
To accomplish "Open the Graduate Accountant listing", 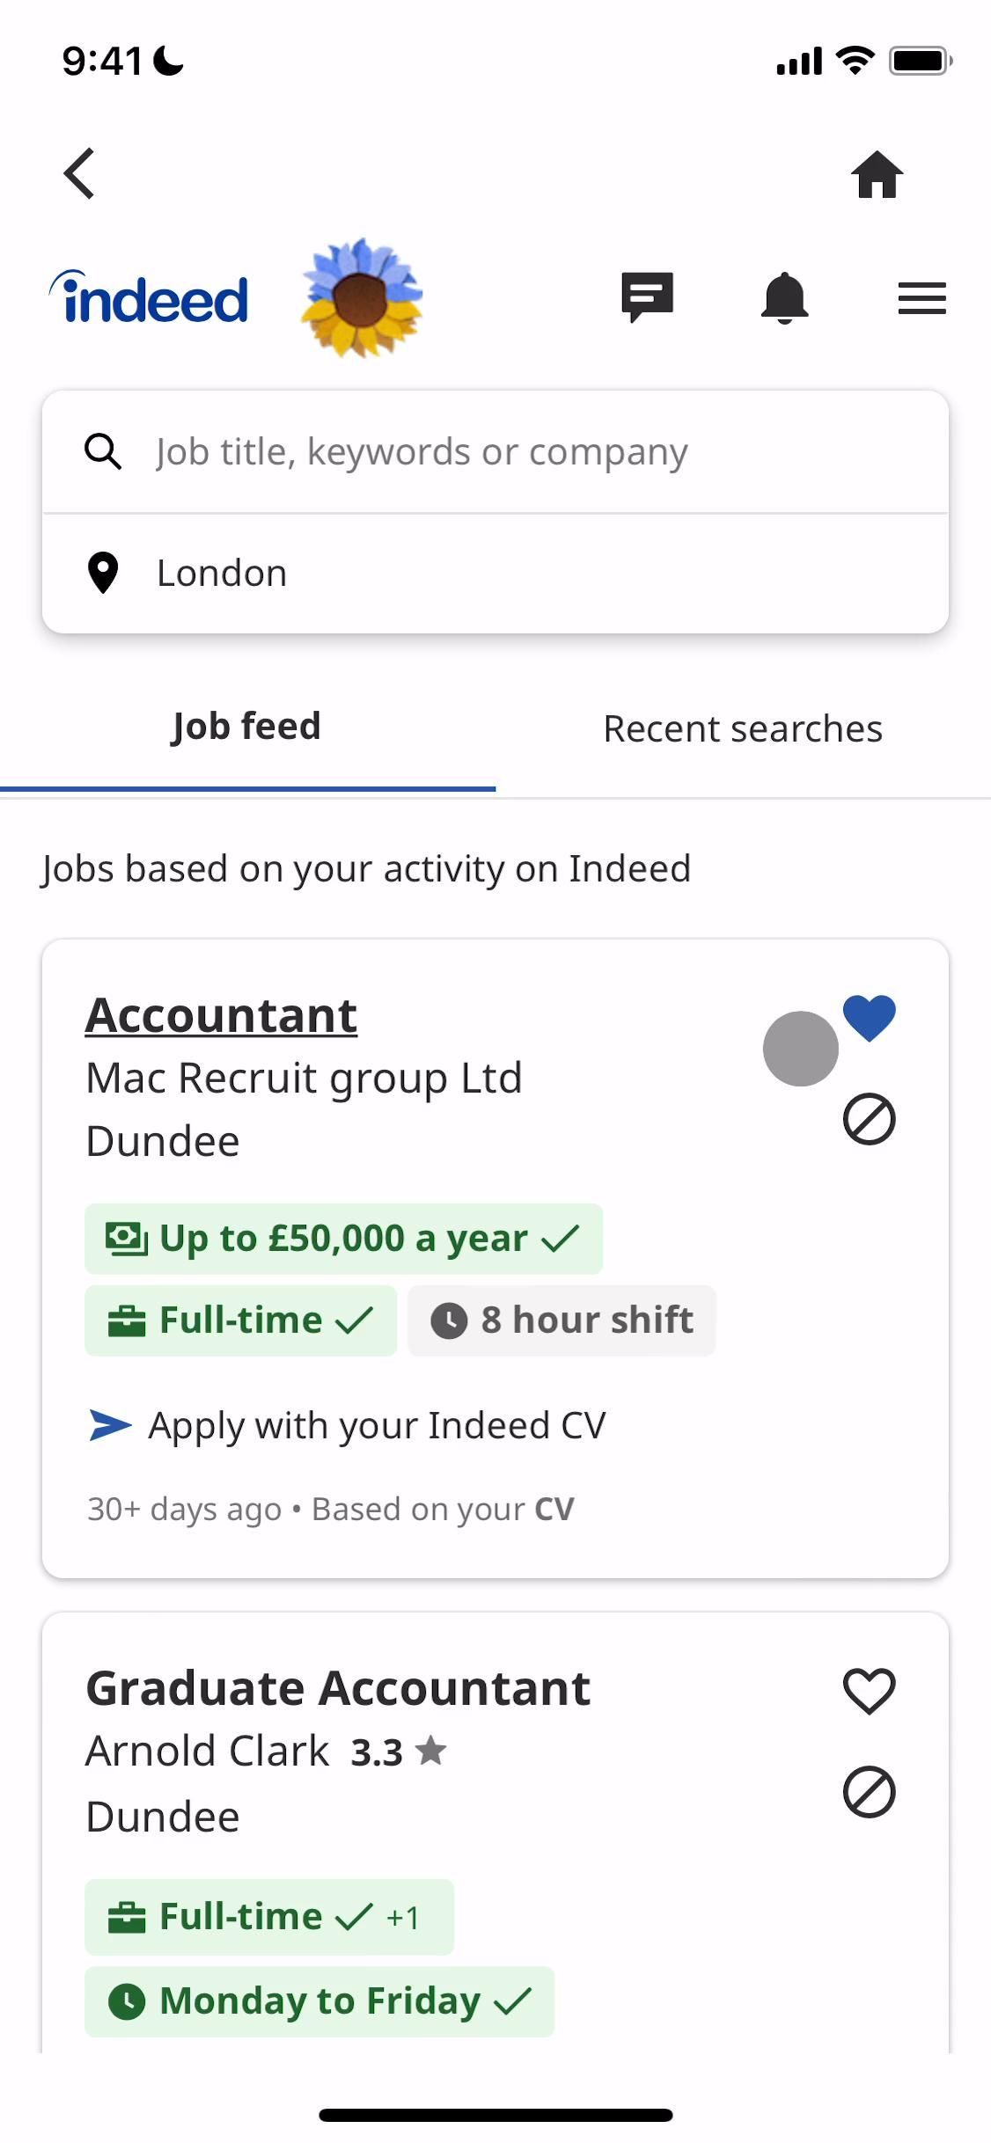I will [x=338, y=1689].
